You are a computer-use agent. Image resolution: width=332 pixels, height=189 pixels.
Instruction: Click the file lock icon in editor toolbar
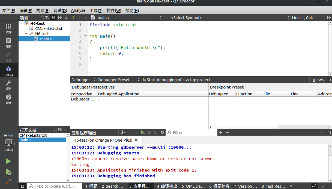[86, 17]
